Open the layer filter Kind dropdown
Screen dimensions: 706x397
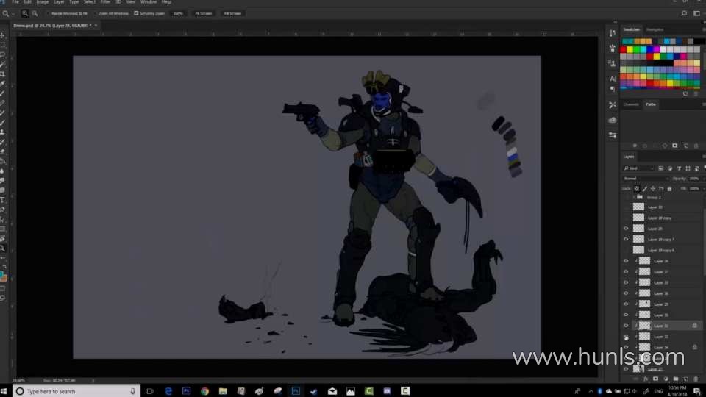[x=638, y=168]
